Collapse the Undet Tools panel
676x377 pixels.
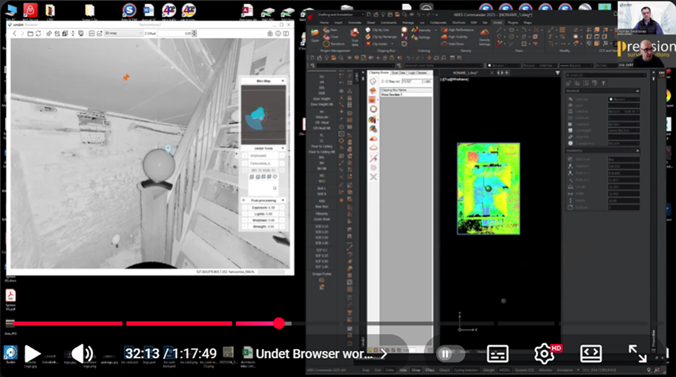pyautogui.click(x=283, y=148)
